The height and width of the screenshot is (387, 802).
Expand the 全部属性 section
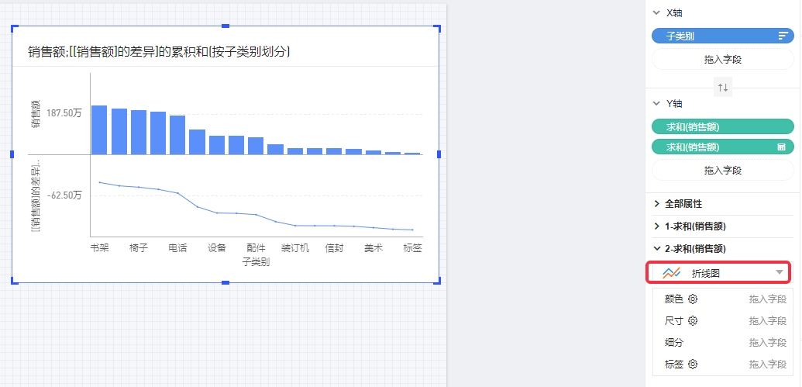[657, 204]
